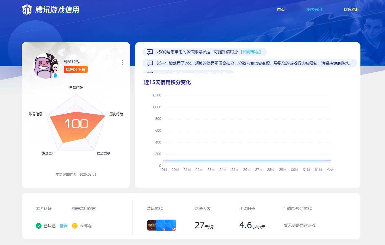Screen dimensions: 385x245
Task: Click the 游戏资产 radar axis label
Action: click(x=48, y=153)
